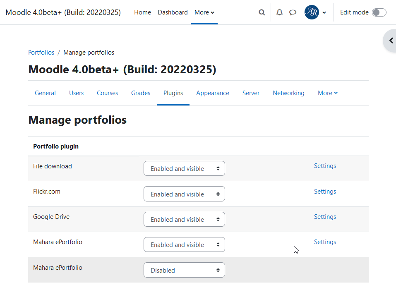This screenshot has width=396, height=290.
Task: Click the Flickr.com plugin name
Action: pyautogui.click(x=47, y=192)
